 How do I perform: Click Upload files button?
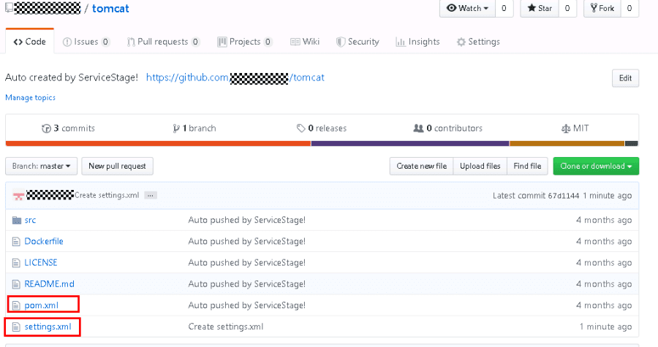[x=480, y=166]
